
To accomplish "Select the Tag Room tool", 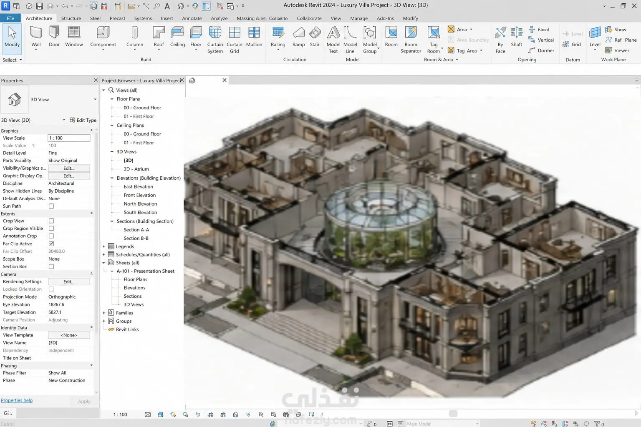I will pyautogui.click(x=434, y=40).
